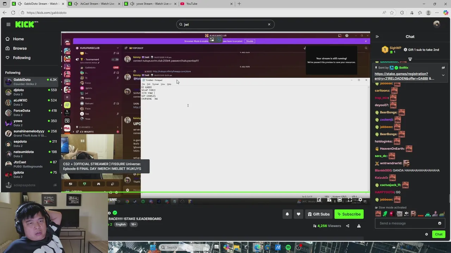Viewport: 451px width, 253px height.
Task: Click the 18+ tag under stream title
Action: [134, 225]
